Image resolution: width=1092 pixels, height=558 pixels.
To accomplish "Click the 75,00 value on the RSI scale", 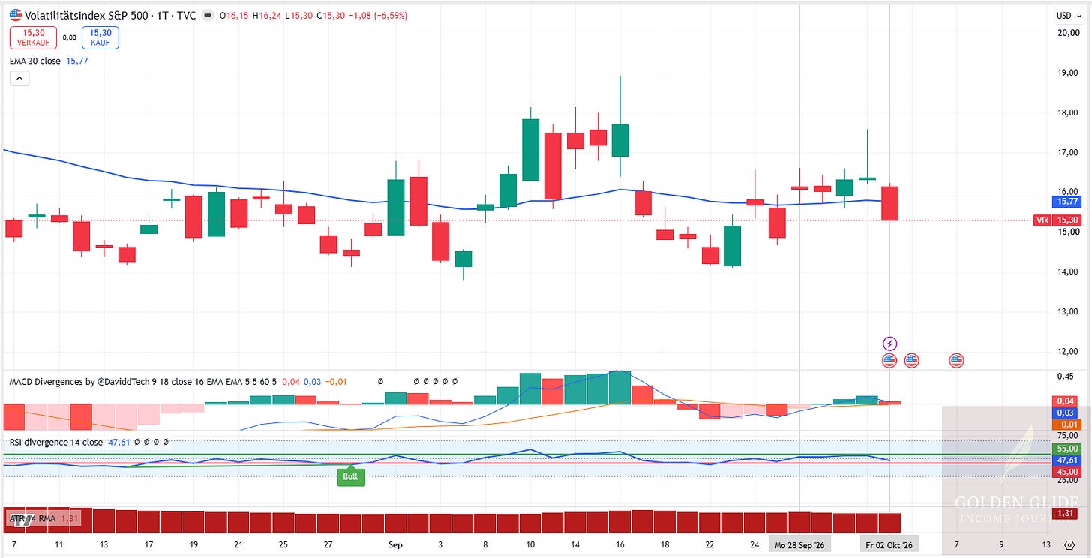I will click(x=1069, y=435).
